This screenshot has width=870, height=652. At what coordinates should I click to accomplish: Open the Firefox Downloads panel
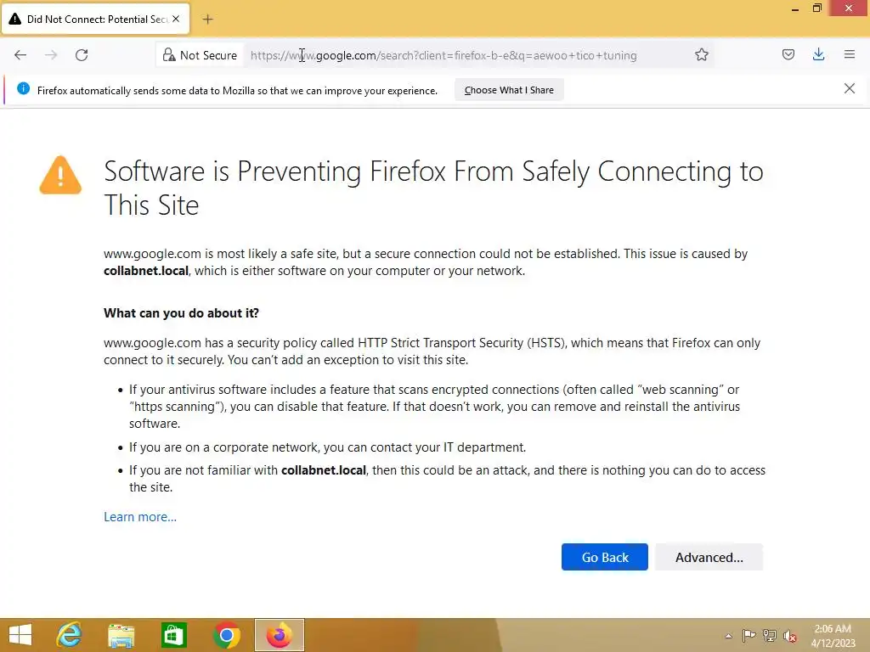click(818, 55)
